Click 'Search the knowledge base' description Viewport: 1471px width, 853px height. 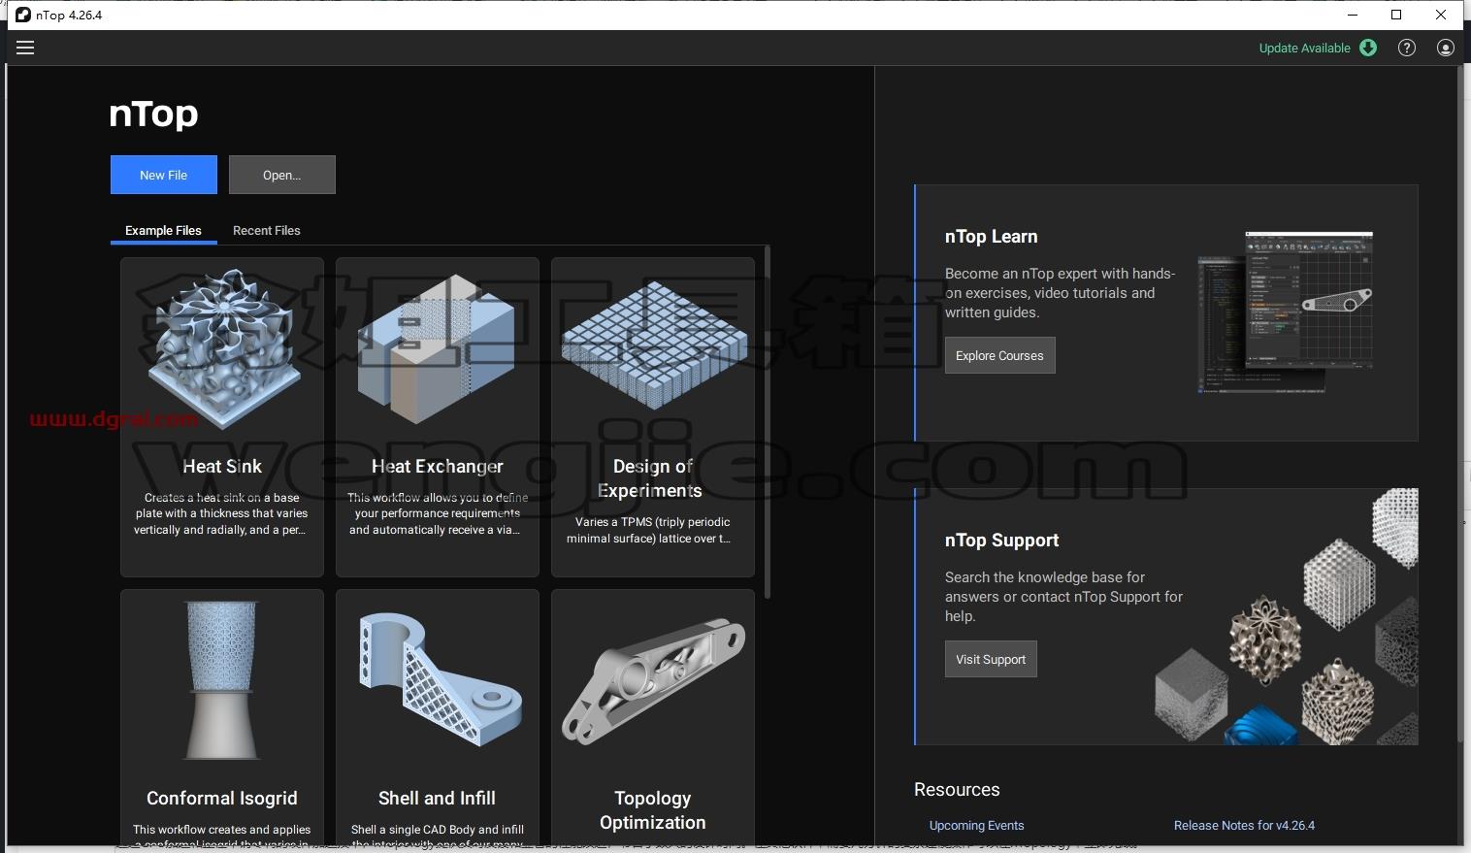[x=1063, y=597]
